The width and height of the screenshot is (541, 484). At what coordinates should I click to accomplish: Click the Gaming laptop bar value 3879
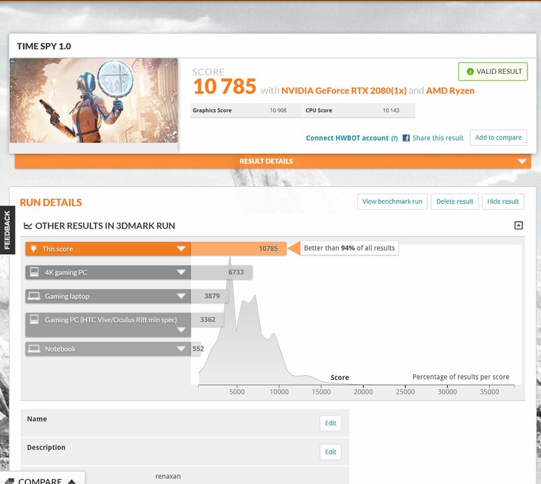(x=212, y=296)
